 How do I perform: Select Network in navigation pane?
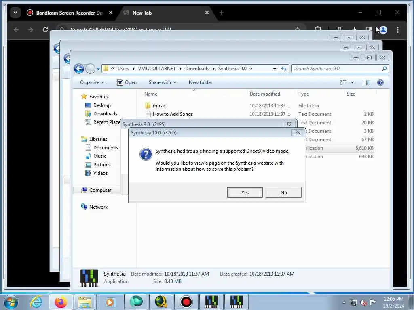pos(98,207)
